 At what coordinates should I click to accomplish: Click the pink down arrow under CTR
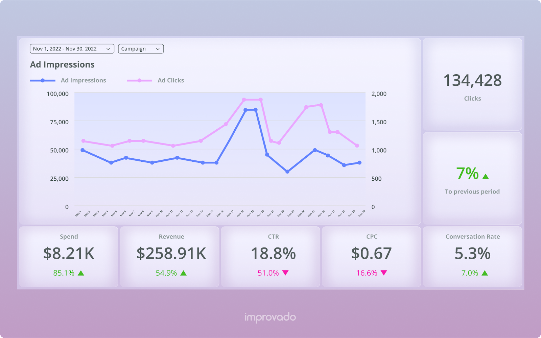point(285,273)
